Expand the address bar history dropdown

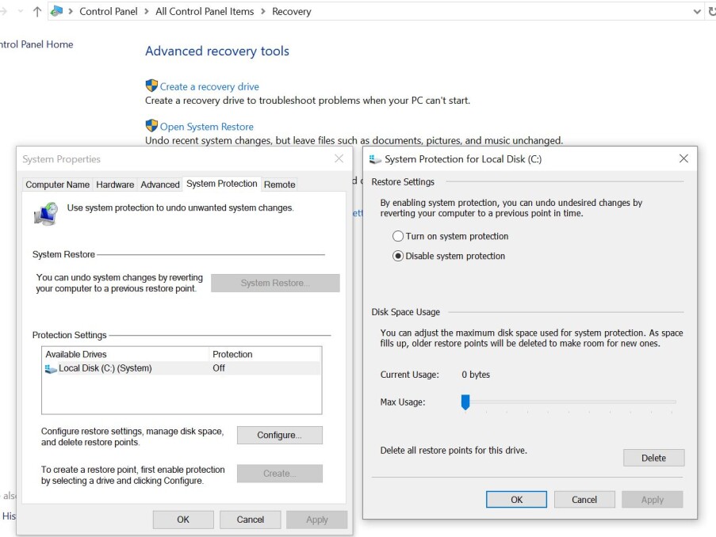pos(697,11)
